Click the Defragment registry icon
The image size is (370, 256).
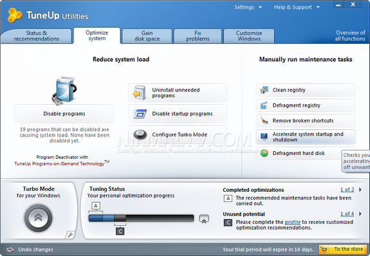click(x=264, y=105)
